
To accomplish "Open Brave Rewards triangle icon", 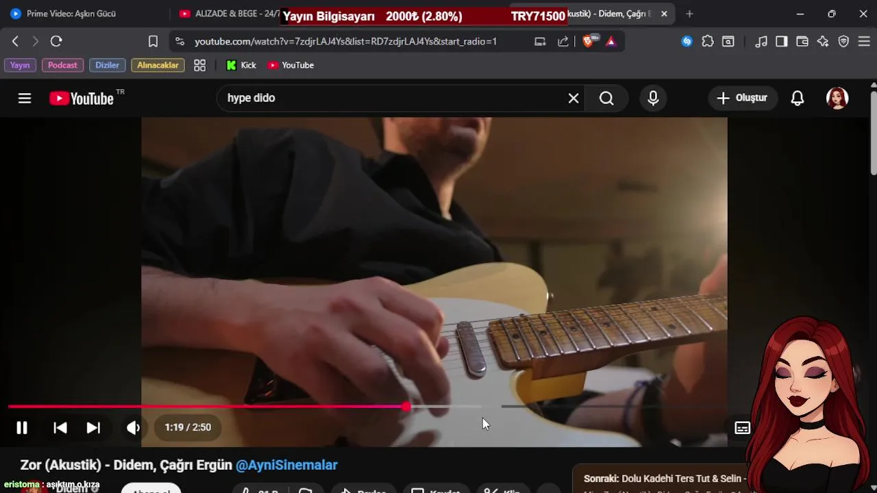I will tap(610, 41).
